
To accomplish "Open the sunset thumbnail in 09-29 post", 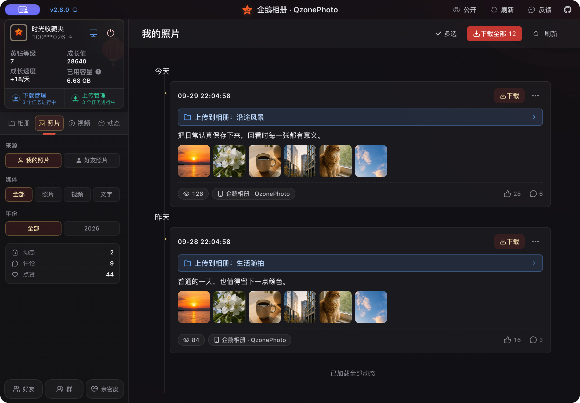I will 194,161.
